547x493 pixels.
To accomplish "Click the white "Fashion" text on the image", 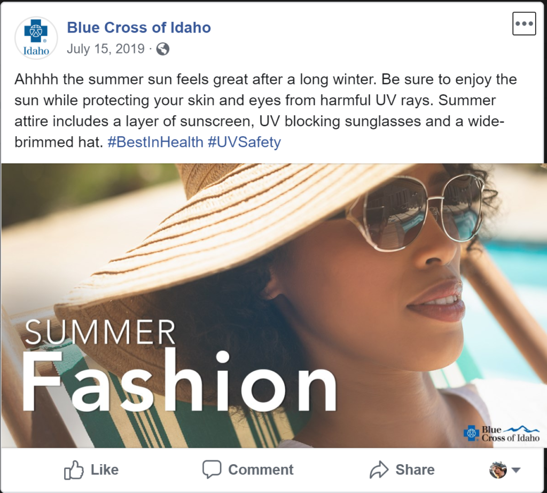I will pos(179,381).
